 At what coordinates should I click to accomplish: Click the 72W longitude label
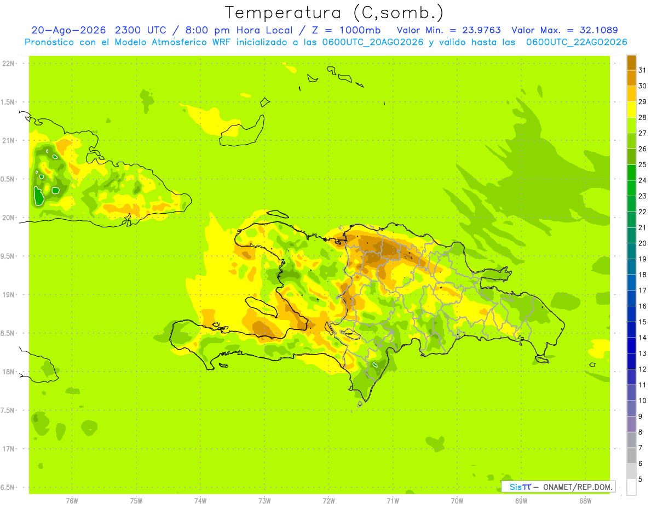coord(328,501)
